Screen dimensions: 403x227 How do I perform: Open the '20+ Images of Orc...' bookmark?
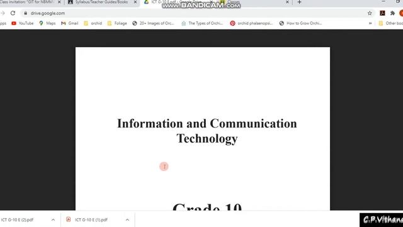pos(153,23)
